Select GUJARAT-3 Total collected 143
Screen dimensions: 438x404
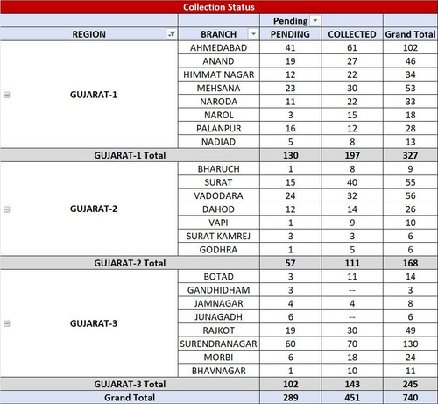352,384
